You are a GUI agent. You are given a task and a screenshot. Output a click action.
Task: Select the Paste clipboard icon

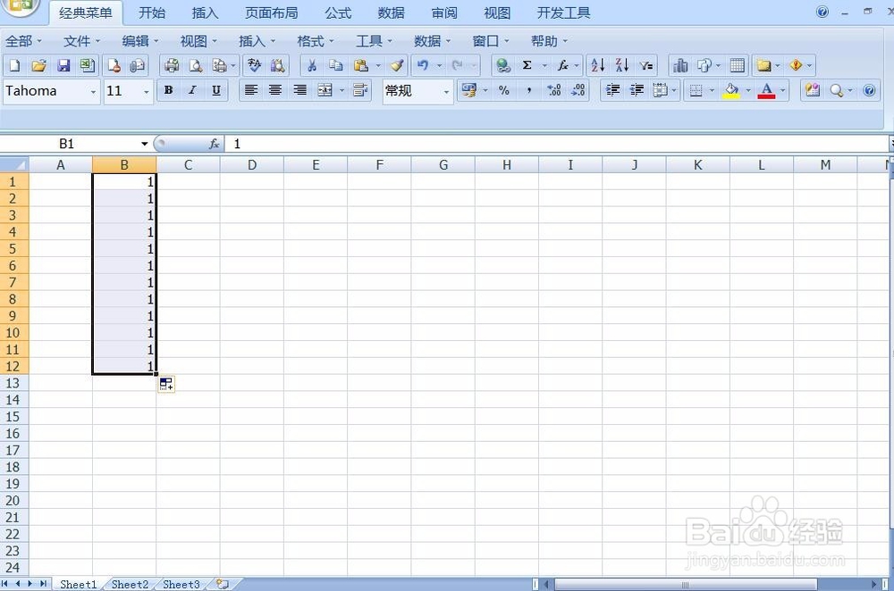point(360,65)
